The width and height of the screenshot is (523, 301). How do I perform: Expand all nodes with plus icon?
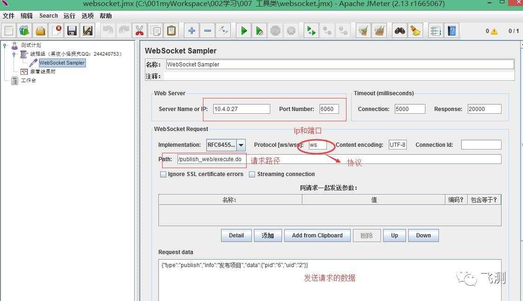pos(191,31)
